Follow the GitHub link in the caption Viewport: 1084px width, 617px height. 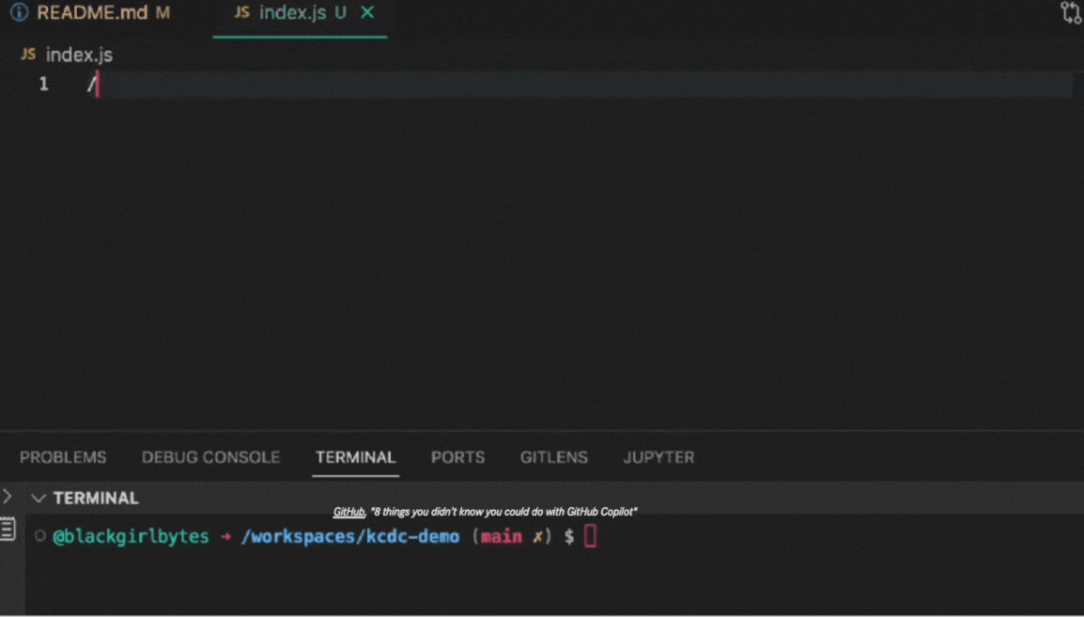point(348,512)
